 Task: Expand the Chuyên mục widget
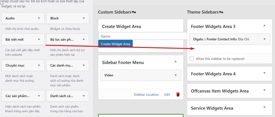(x=39, y=65)
